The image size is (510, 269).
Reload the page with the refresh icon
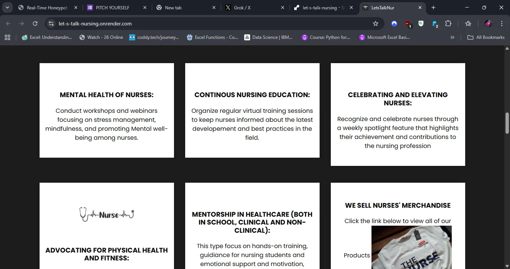[35, 24]
